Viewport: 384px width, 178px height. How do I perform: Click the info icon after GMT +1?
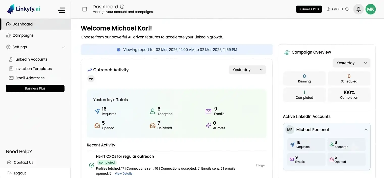click(x=347, y=9)
